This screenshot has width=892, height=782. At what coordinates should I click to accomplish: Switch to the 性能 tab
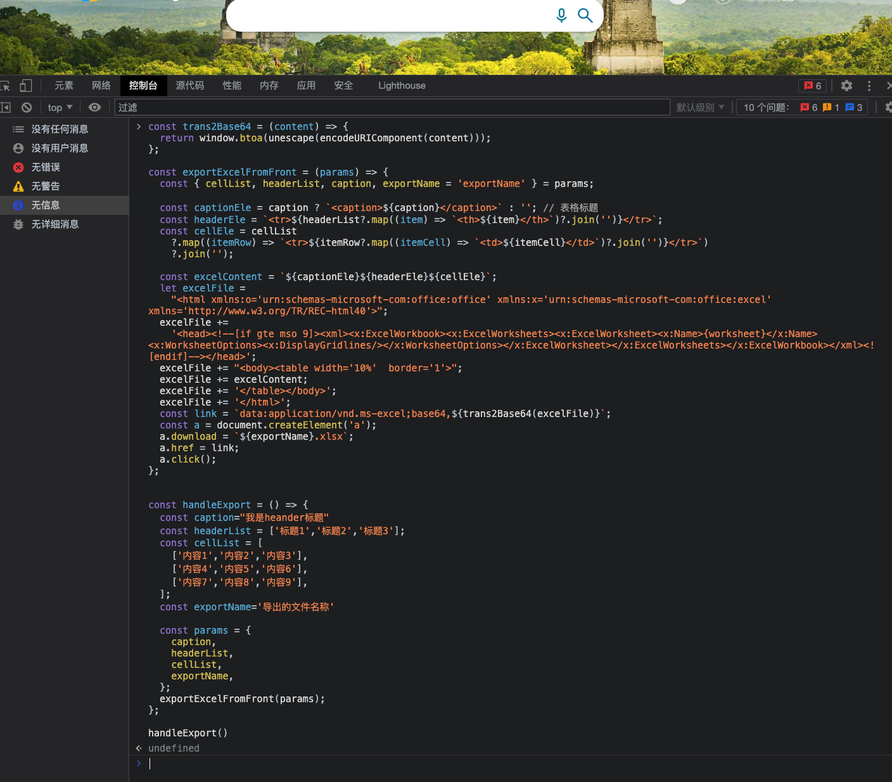coord(232,86)
